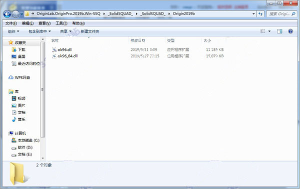Minimize the Explorer window
Screen dimensions: 300x189
pyautogui.click(x=271, y=3)
